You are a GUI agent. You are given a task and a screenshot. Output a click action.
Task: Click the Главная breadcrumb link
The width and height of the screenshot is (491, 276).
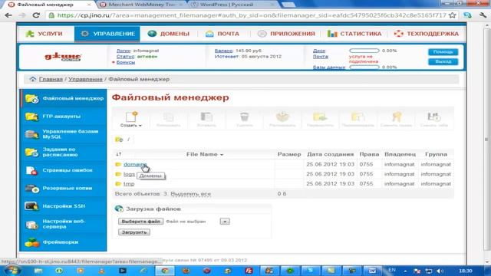click(51, 79)
